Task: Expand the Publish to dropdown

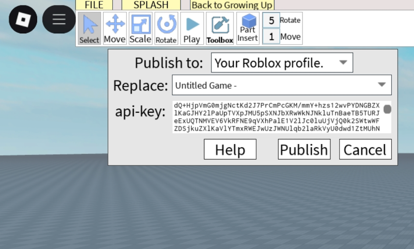Action: 282,63
